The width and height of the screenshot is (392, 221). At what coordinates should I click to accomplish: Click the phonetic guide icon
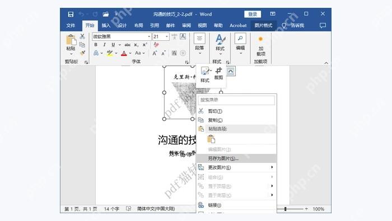tap(174, 36)
